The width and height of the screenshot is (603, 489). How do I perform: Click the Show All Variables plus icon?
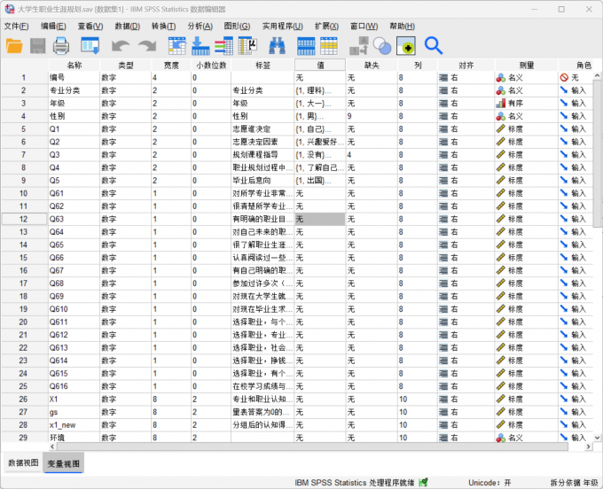tap(406, 46)
